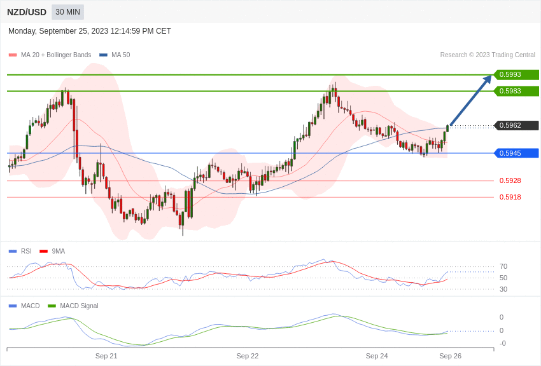This screenshot has height=366, width=541.
Task: Click the blue MACD legend swatch
Action: point(13,306)
